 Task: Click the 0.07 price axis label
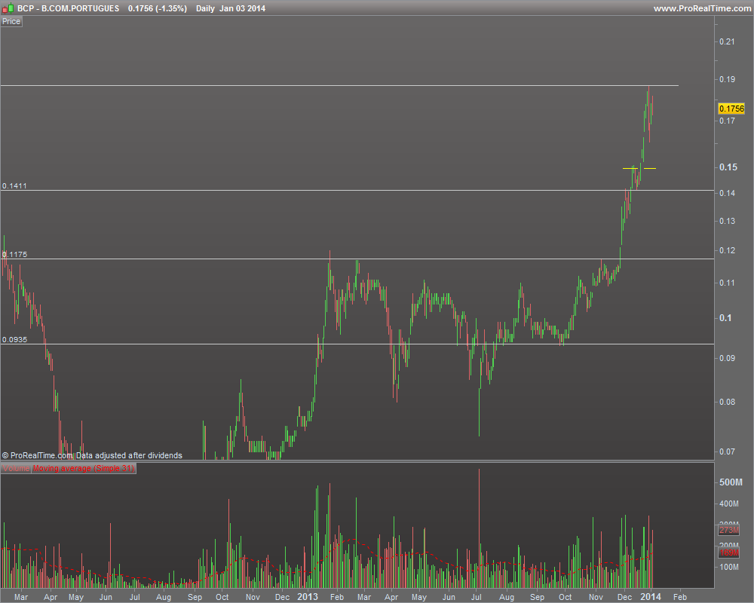727,452
